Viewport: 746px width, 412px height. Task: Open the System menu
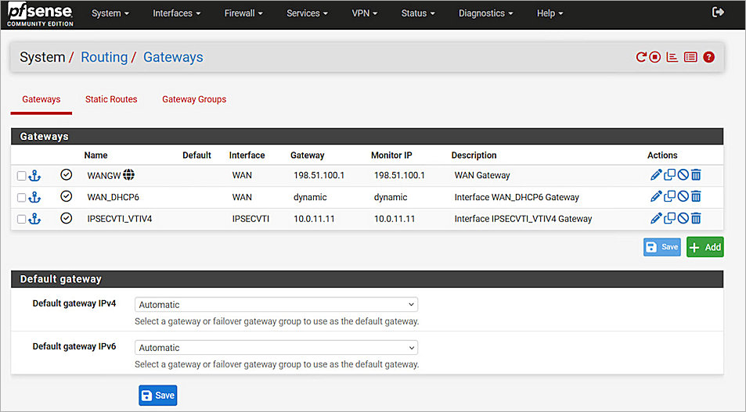[x=110, y=13]
